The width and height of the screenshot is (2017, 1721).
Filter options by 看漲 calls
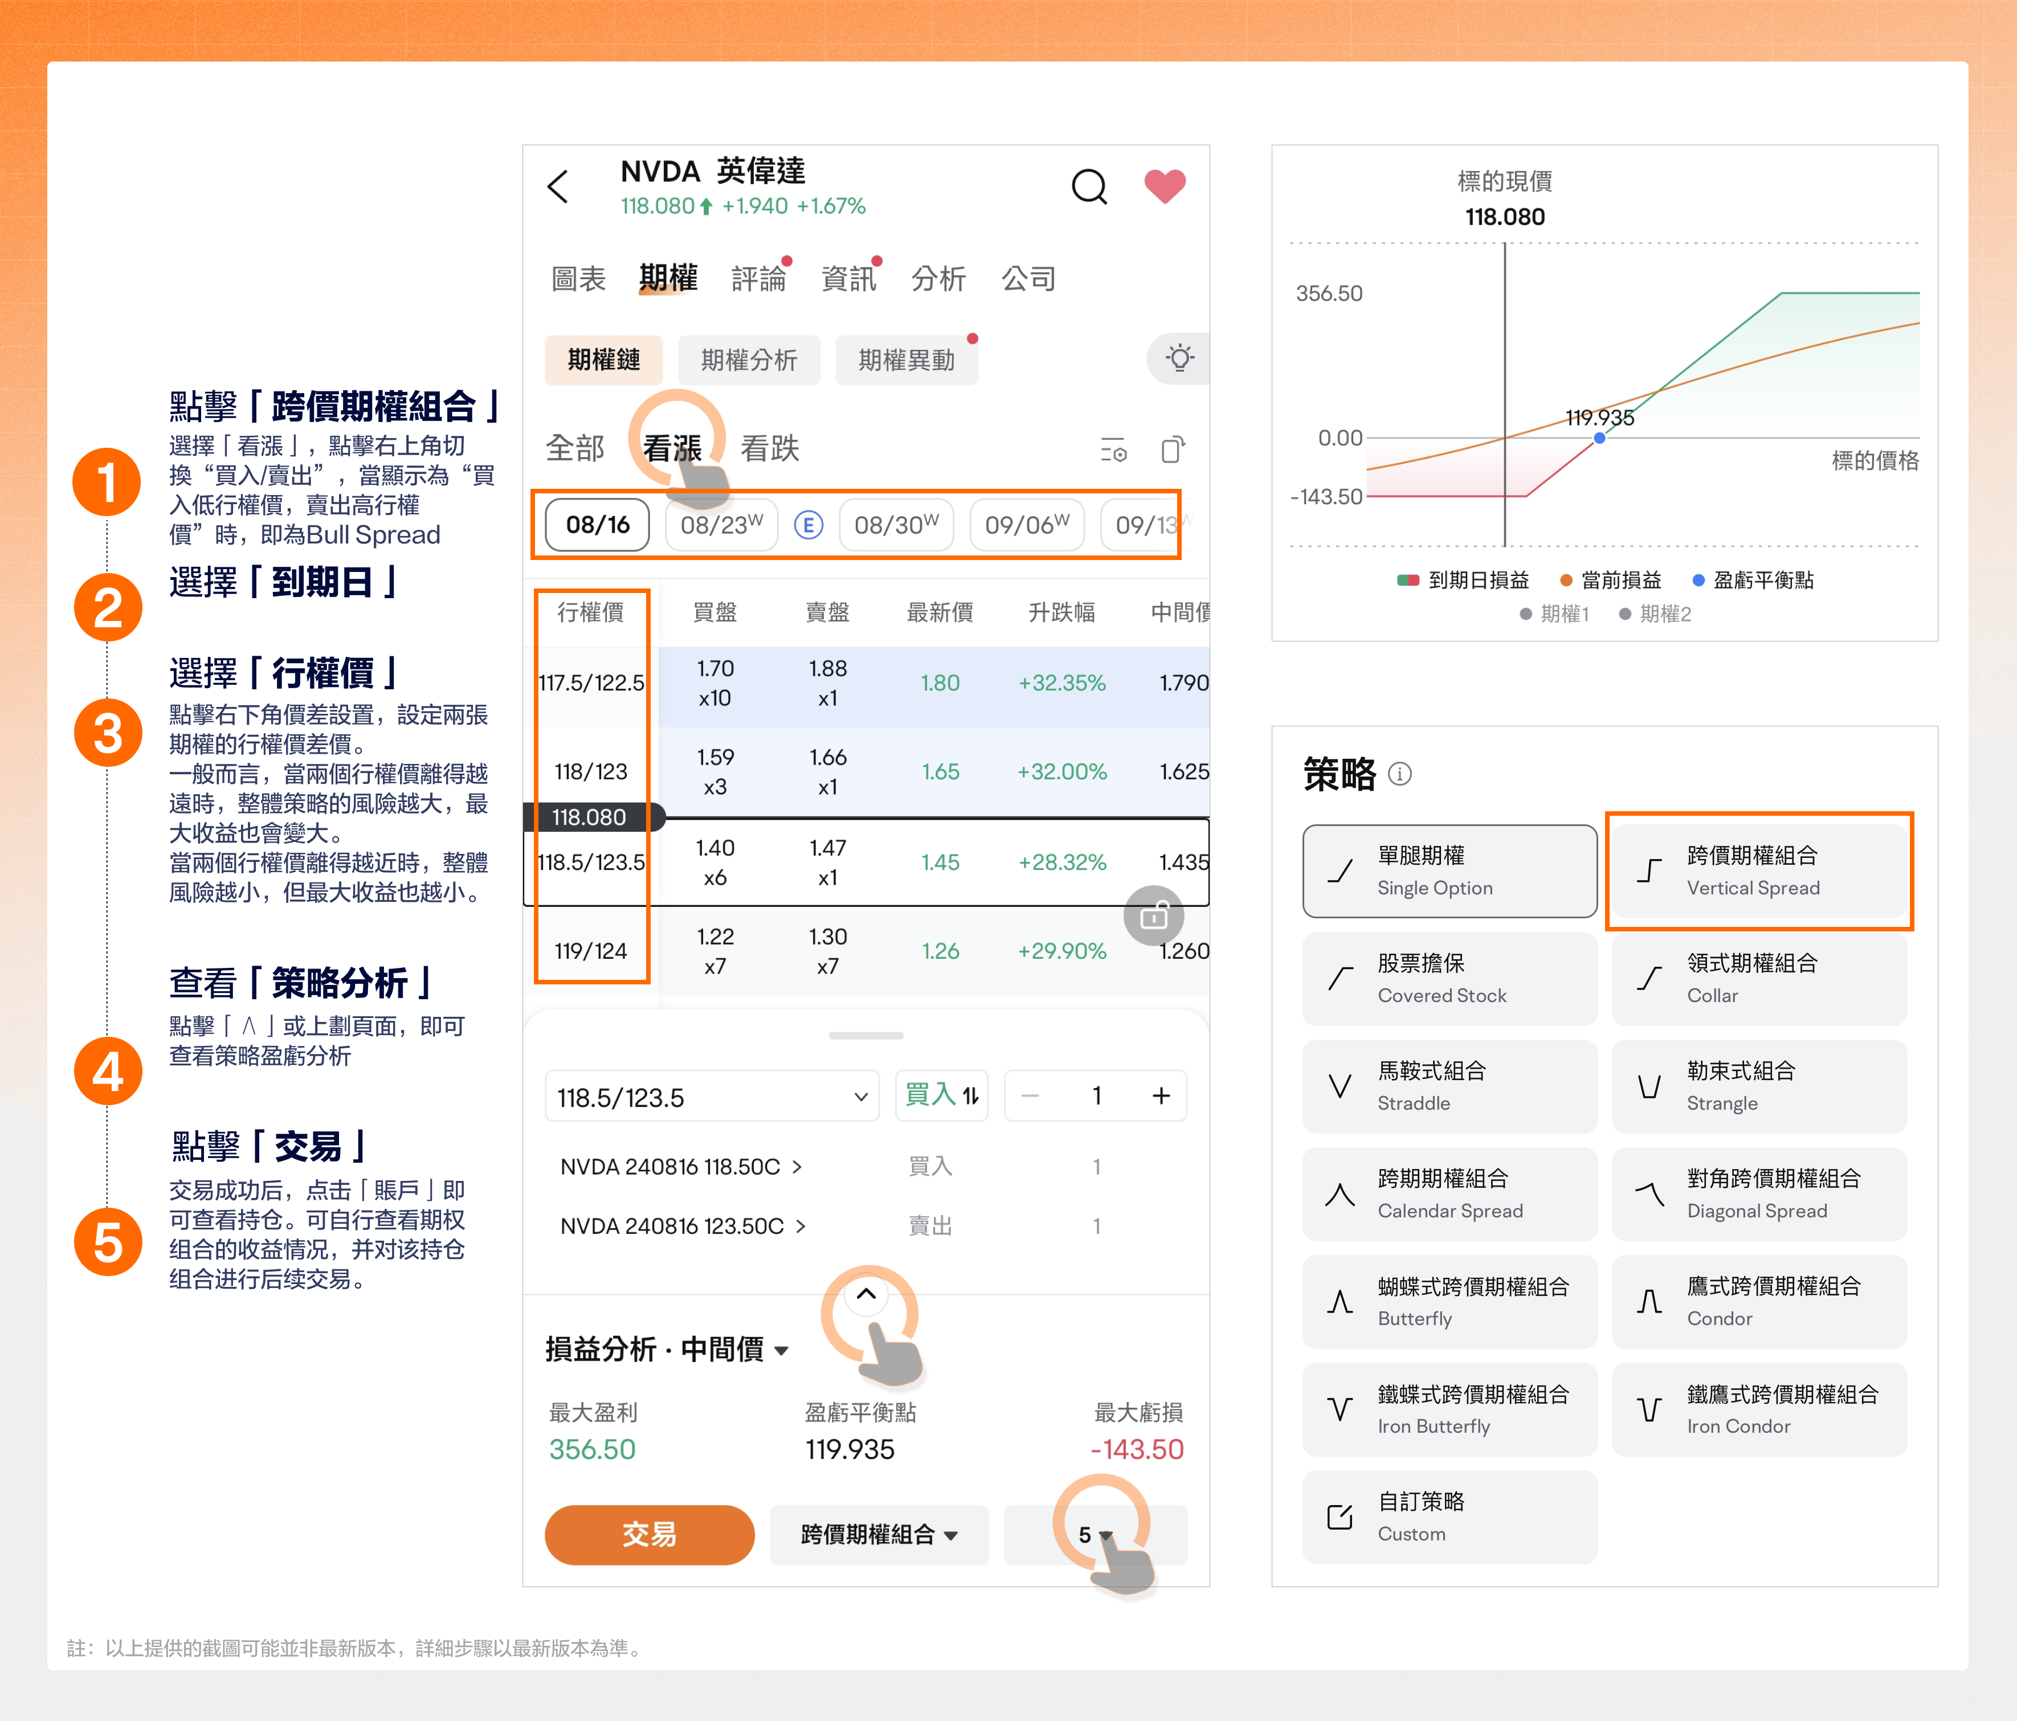pyautogui.click(x=672, y=449)
